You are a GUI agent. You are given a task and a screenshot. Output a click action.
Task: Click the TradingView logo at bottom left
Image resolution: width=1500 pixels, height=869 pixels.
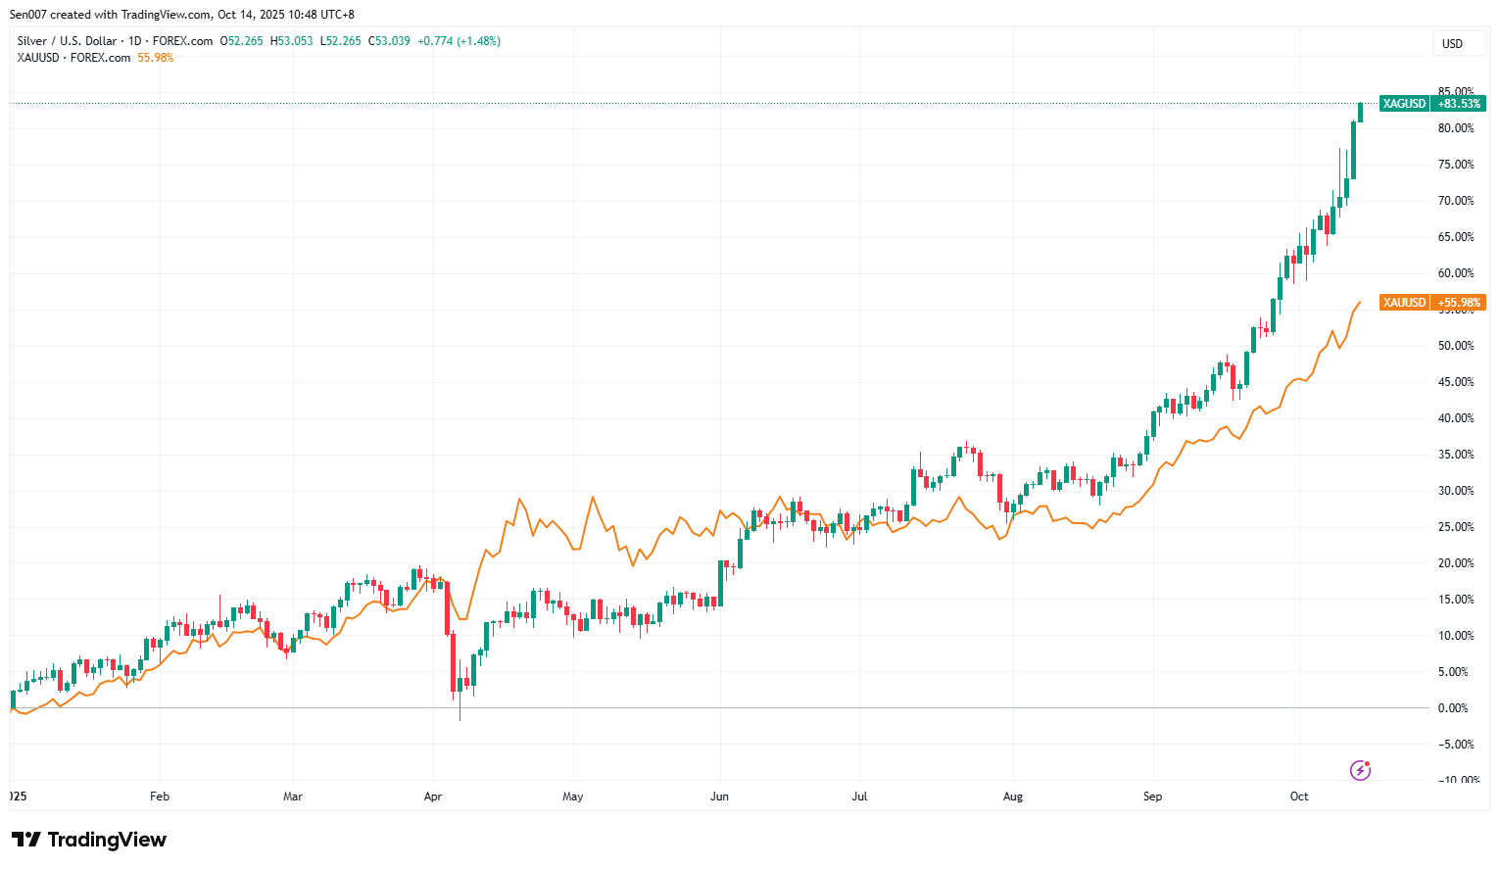(x=89, y=840)
